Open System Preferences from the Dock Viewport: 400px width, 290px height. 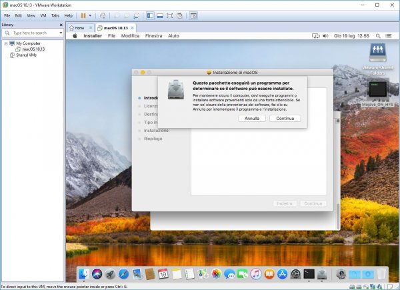[296, 274]
